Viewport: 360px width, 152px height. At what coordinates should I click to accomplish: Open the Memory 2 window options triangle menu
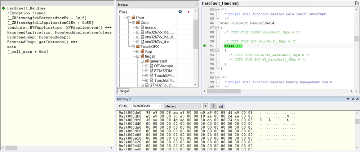click(348, 99)
